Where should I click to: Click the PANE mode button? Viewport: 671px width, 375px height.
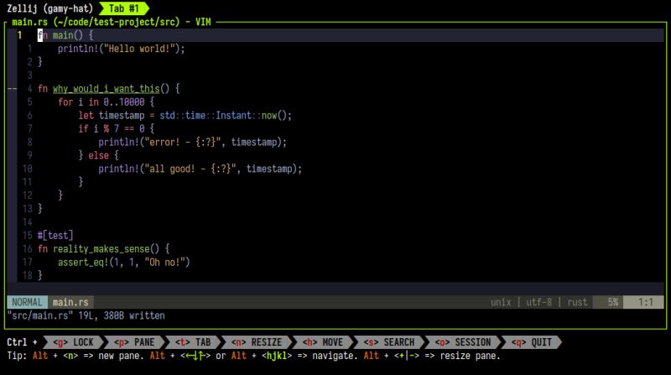(134, 342)
